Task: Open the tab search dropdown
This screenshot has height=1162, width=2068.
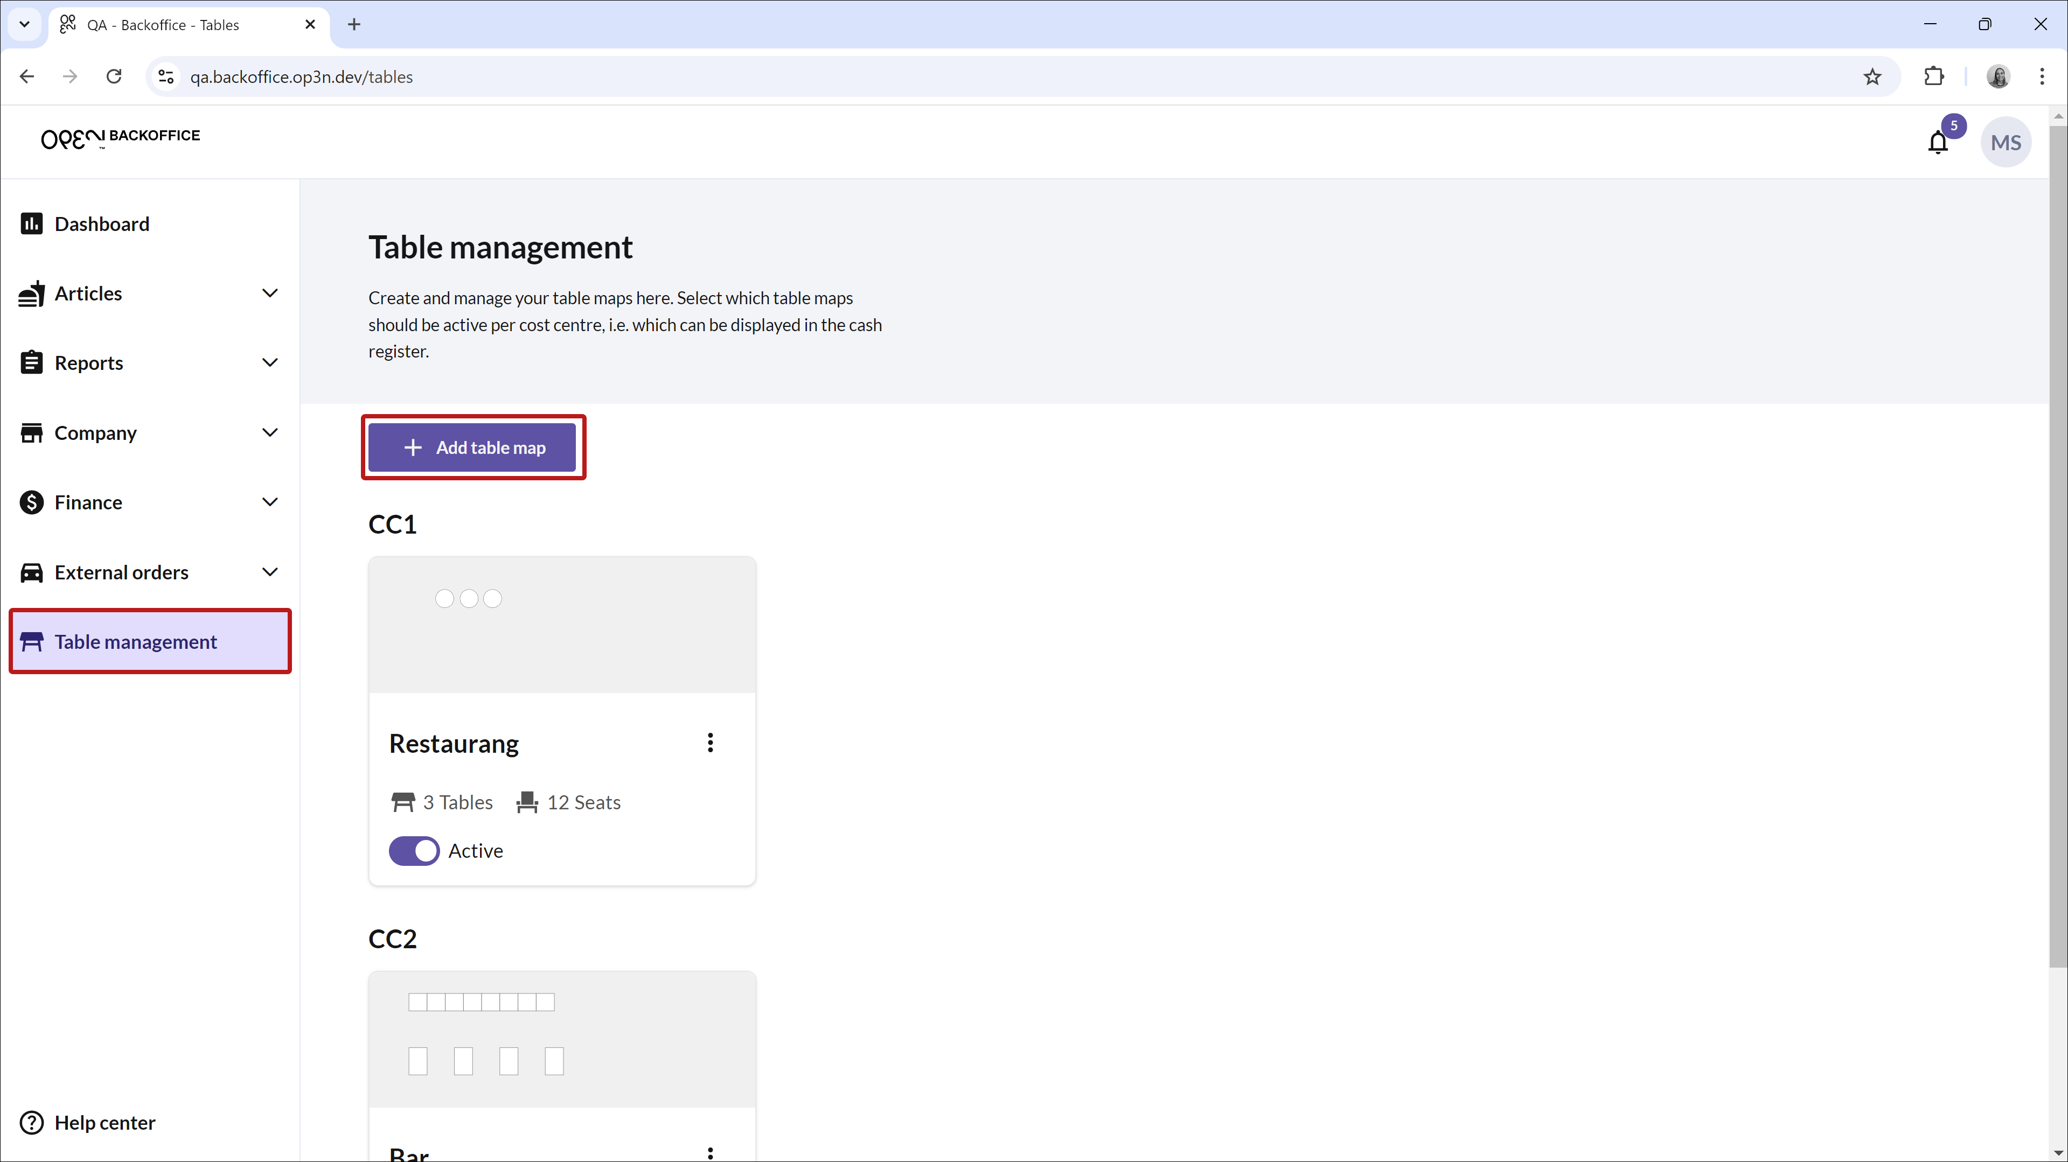Action: [x=24, y=24]
